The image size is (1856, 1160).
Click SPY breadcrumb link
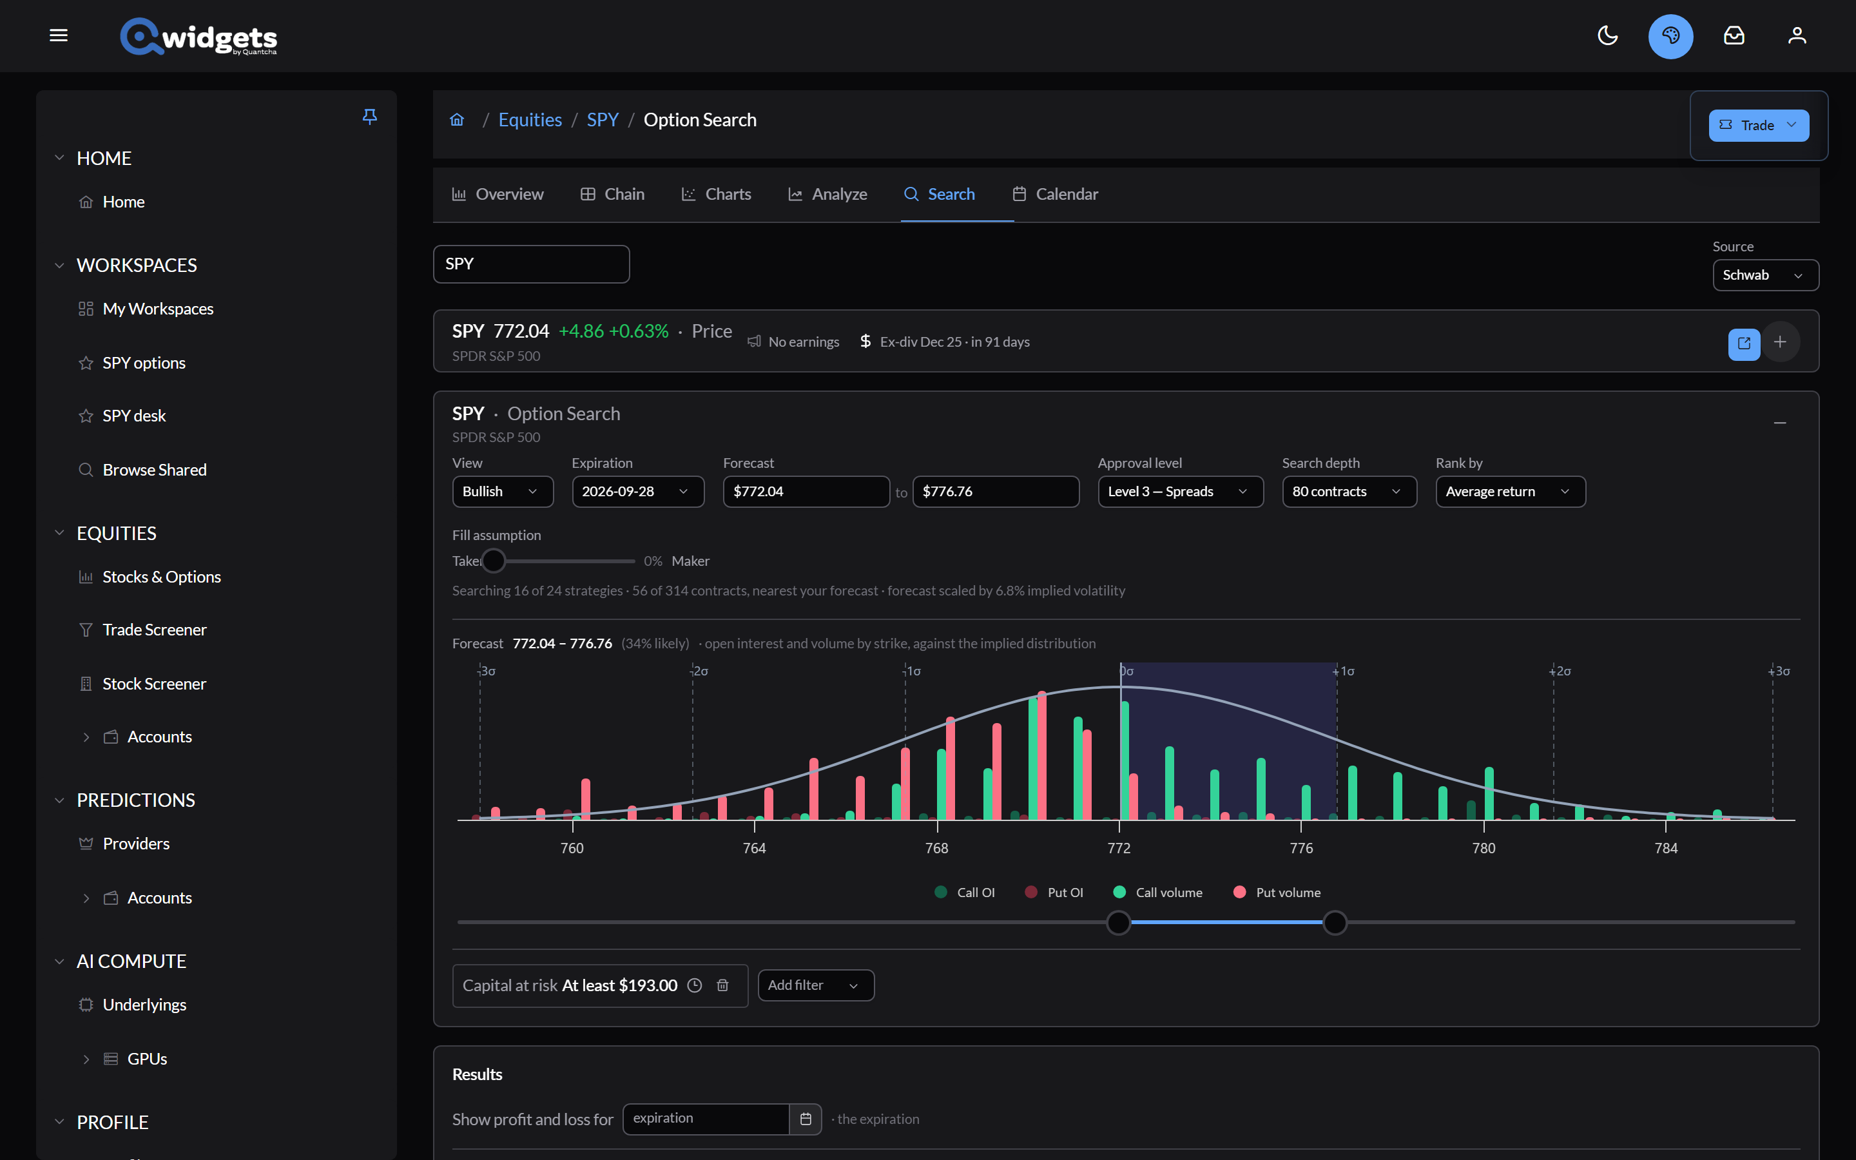click(602, 120)
